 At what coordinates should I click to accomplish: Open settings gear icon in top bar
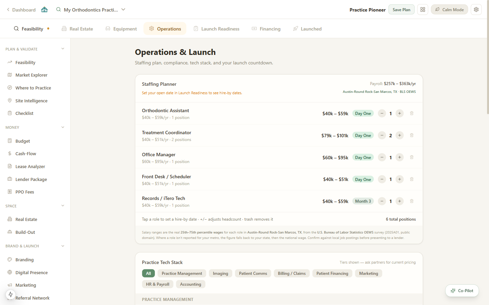click(476, 9)
